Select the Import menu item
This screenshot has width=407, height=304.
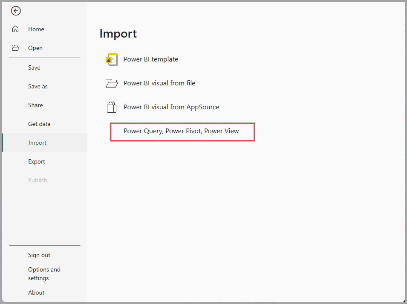click(38, 143)
